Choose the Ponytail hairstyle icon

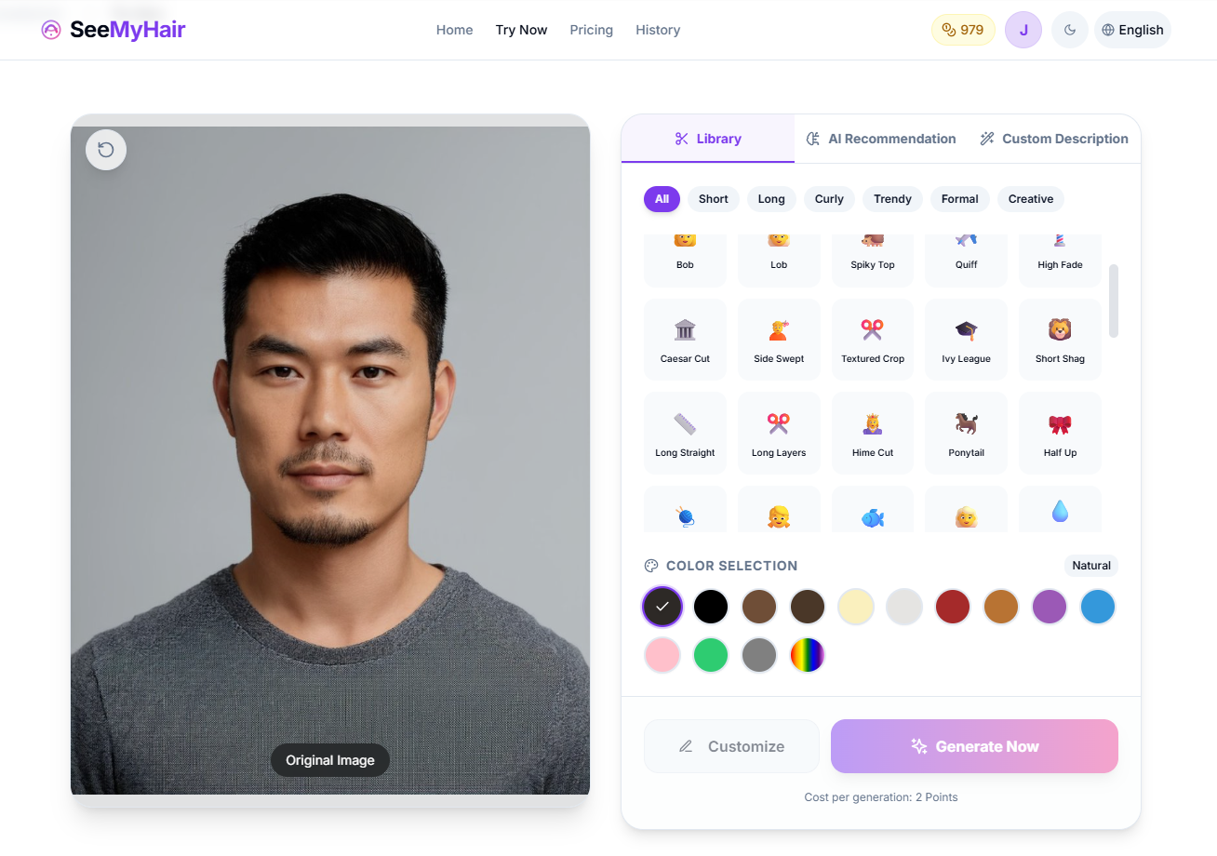click(966, 433)
